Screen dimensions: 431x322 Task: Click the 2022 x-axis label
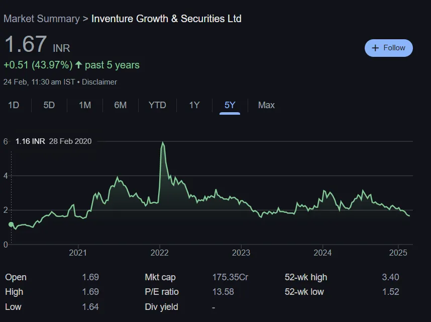pos(159,253)
